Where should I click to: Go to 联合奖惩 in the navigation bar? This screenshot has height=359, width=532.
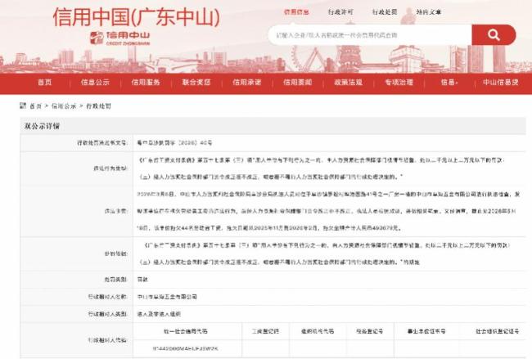(196, 83)
